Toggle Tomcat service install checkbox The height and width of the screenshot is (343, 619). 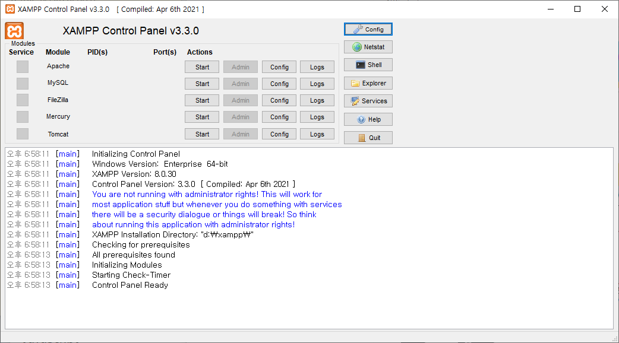point(23,134)
